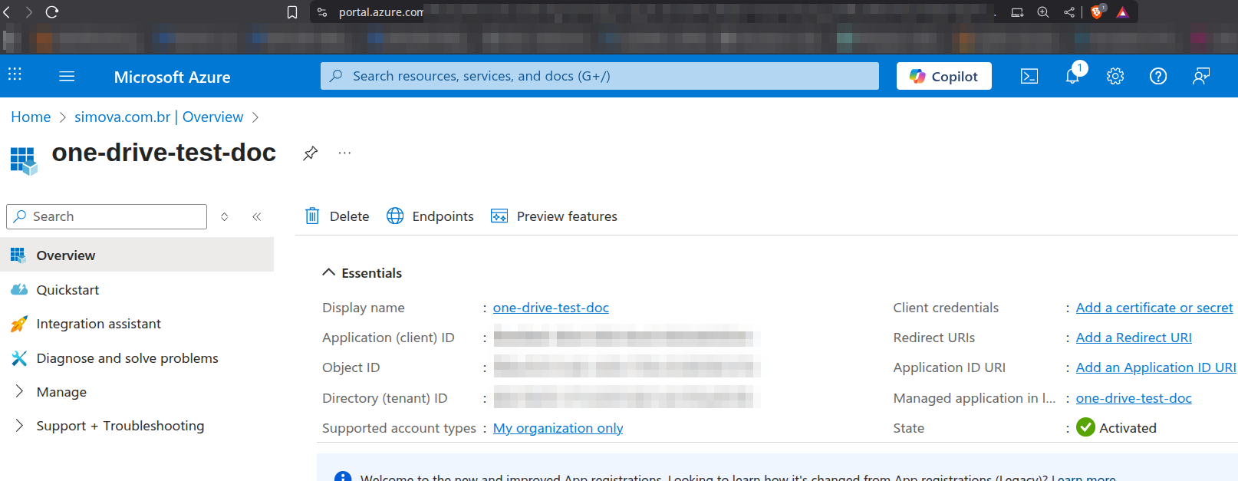The height and width of the screenshot is (481, 1238).
Task: Toggle expand/collapse all sidebar groups
Action: tap(225, 217)
